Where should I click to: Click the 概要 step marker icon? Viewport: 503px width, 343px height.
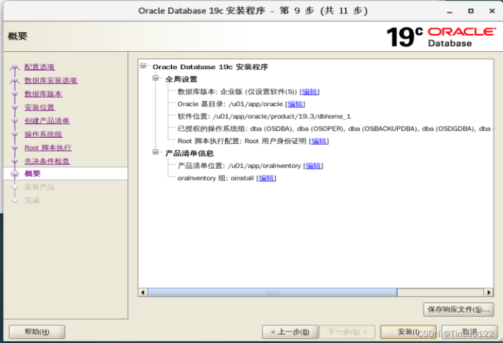coord(15,174)
